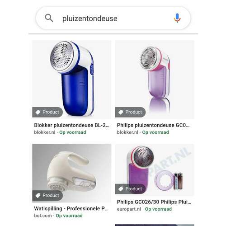Image resolution: width=226 pixels, height=226 pixels.
Task: Focus the search field containing pluizentondeuse
Action: coord(113,18)
